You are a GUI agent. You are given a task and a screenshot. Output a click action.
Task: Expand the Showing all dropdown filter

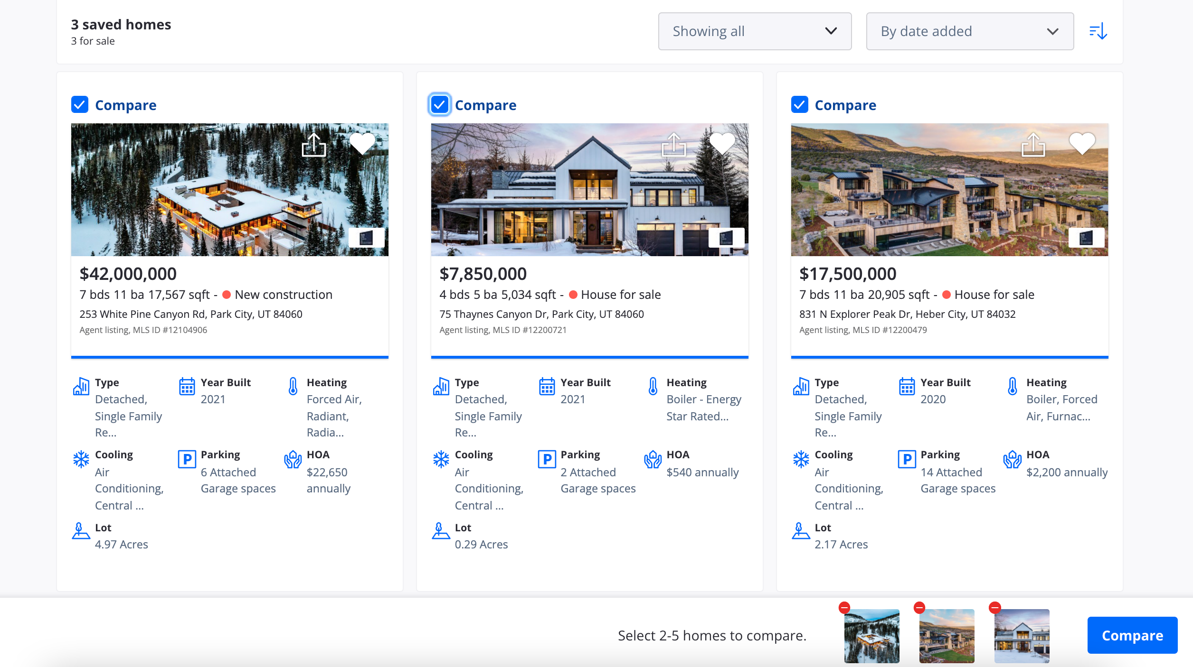pos(754,31)
